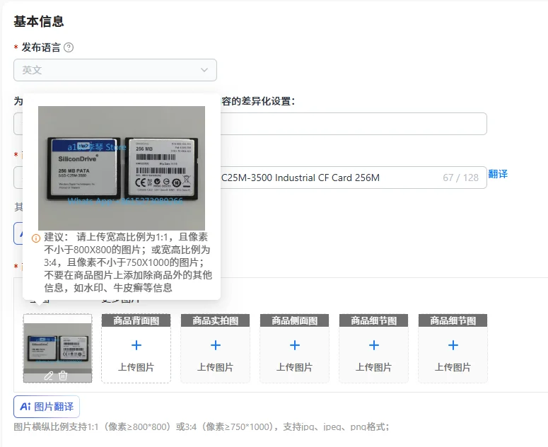Click 上传图片 in the fourth 商品细节图 slot
Image resolution: width=548 pixels, height=447 pixels.
point(373,367)
